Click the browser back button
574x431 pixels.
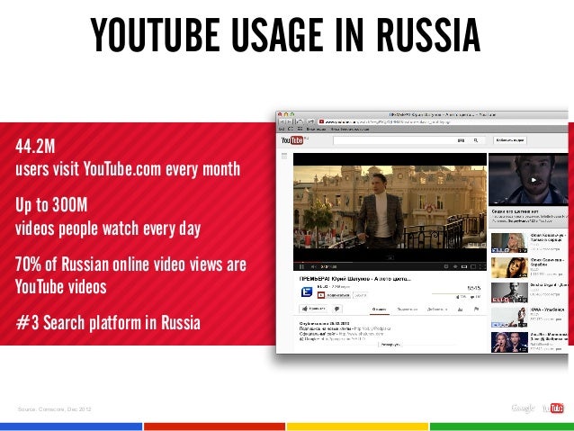click(x=282, y=121)
